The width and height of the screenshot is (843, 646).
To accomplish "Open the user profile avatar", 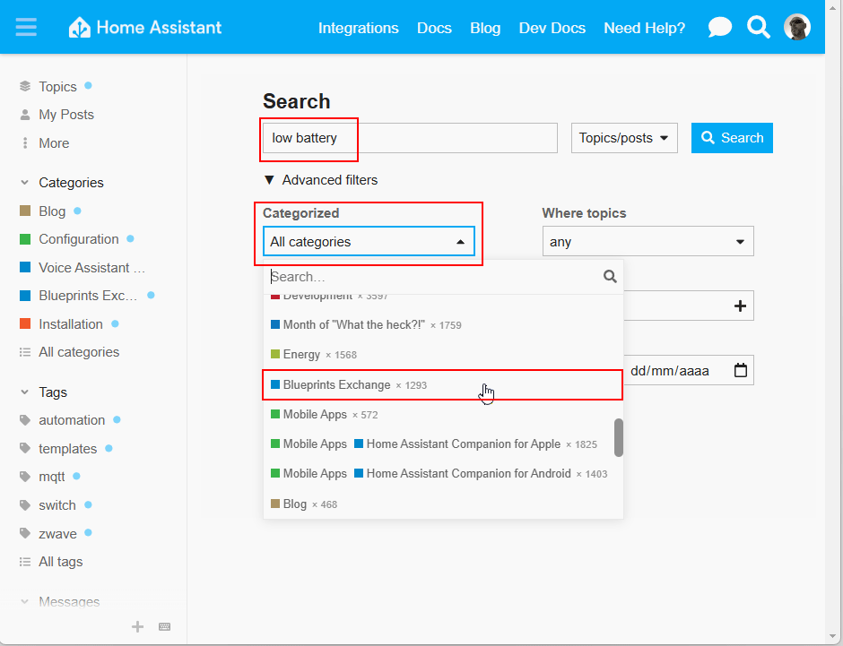I will (796, 28).
